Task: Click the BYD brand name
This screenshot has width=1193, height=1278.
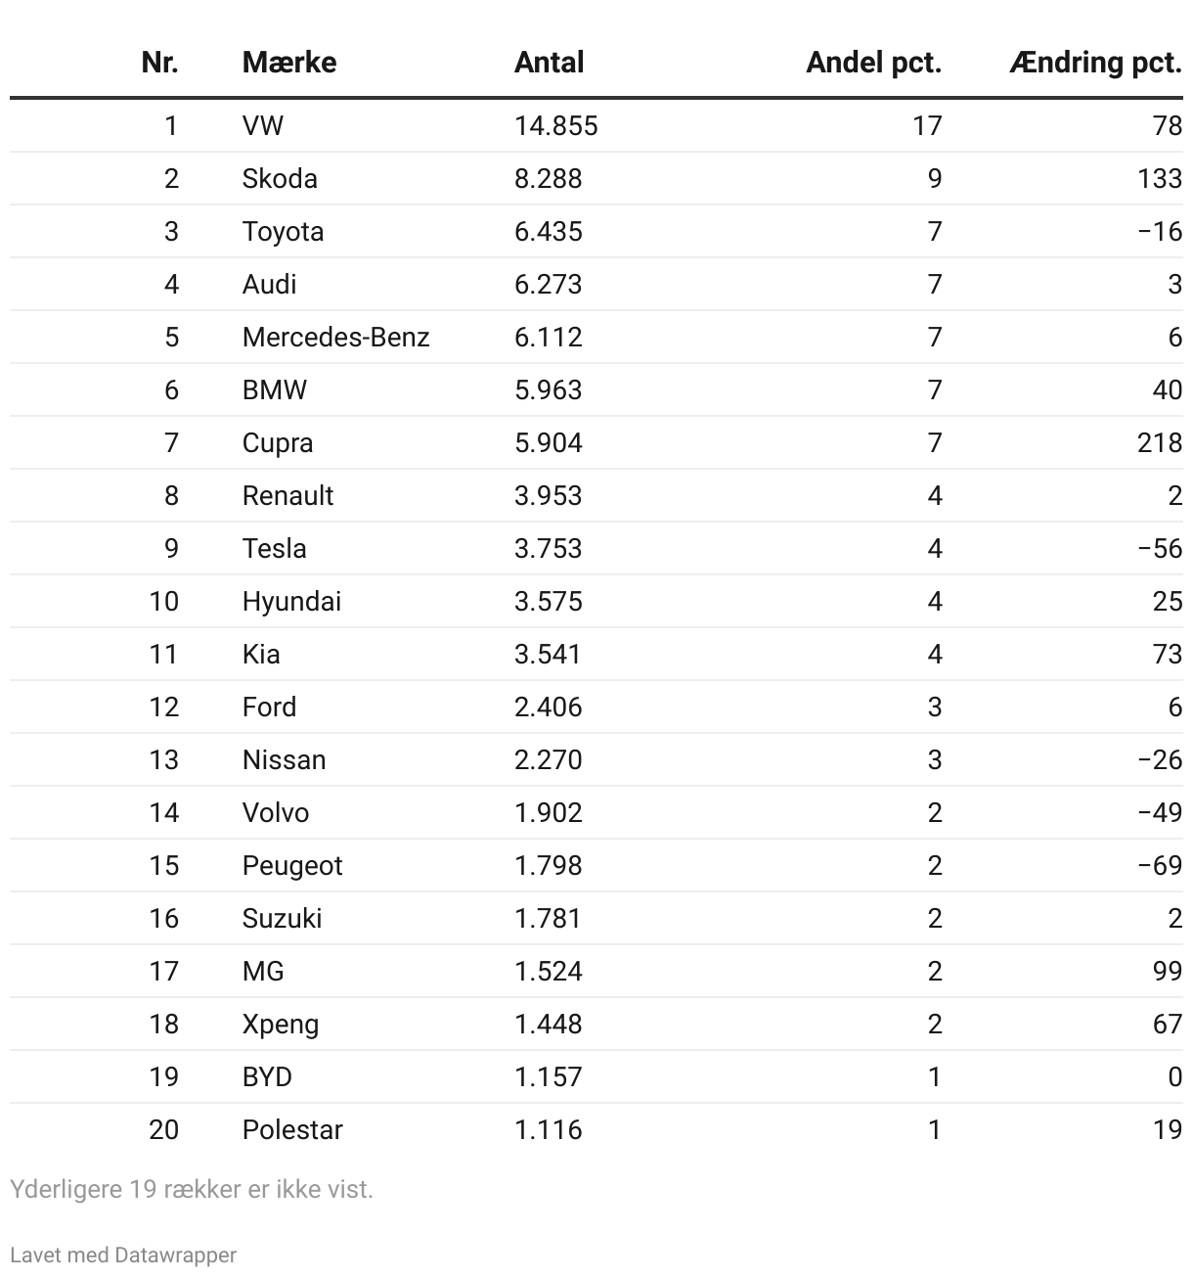Action: click(267, 1076)
